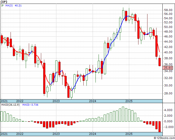Select the 40.00 price axis label
The image size is (175, 140).
click(x=168, y=52)
